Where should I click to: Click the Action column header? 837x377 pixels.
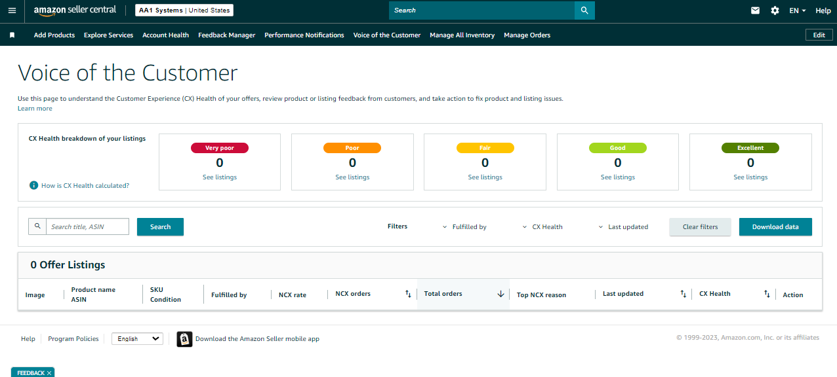pyautogui.click(x=793, y=295)
